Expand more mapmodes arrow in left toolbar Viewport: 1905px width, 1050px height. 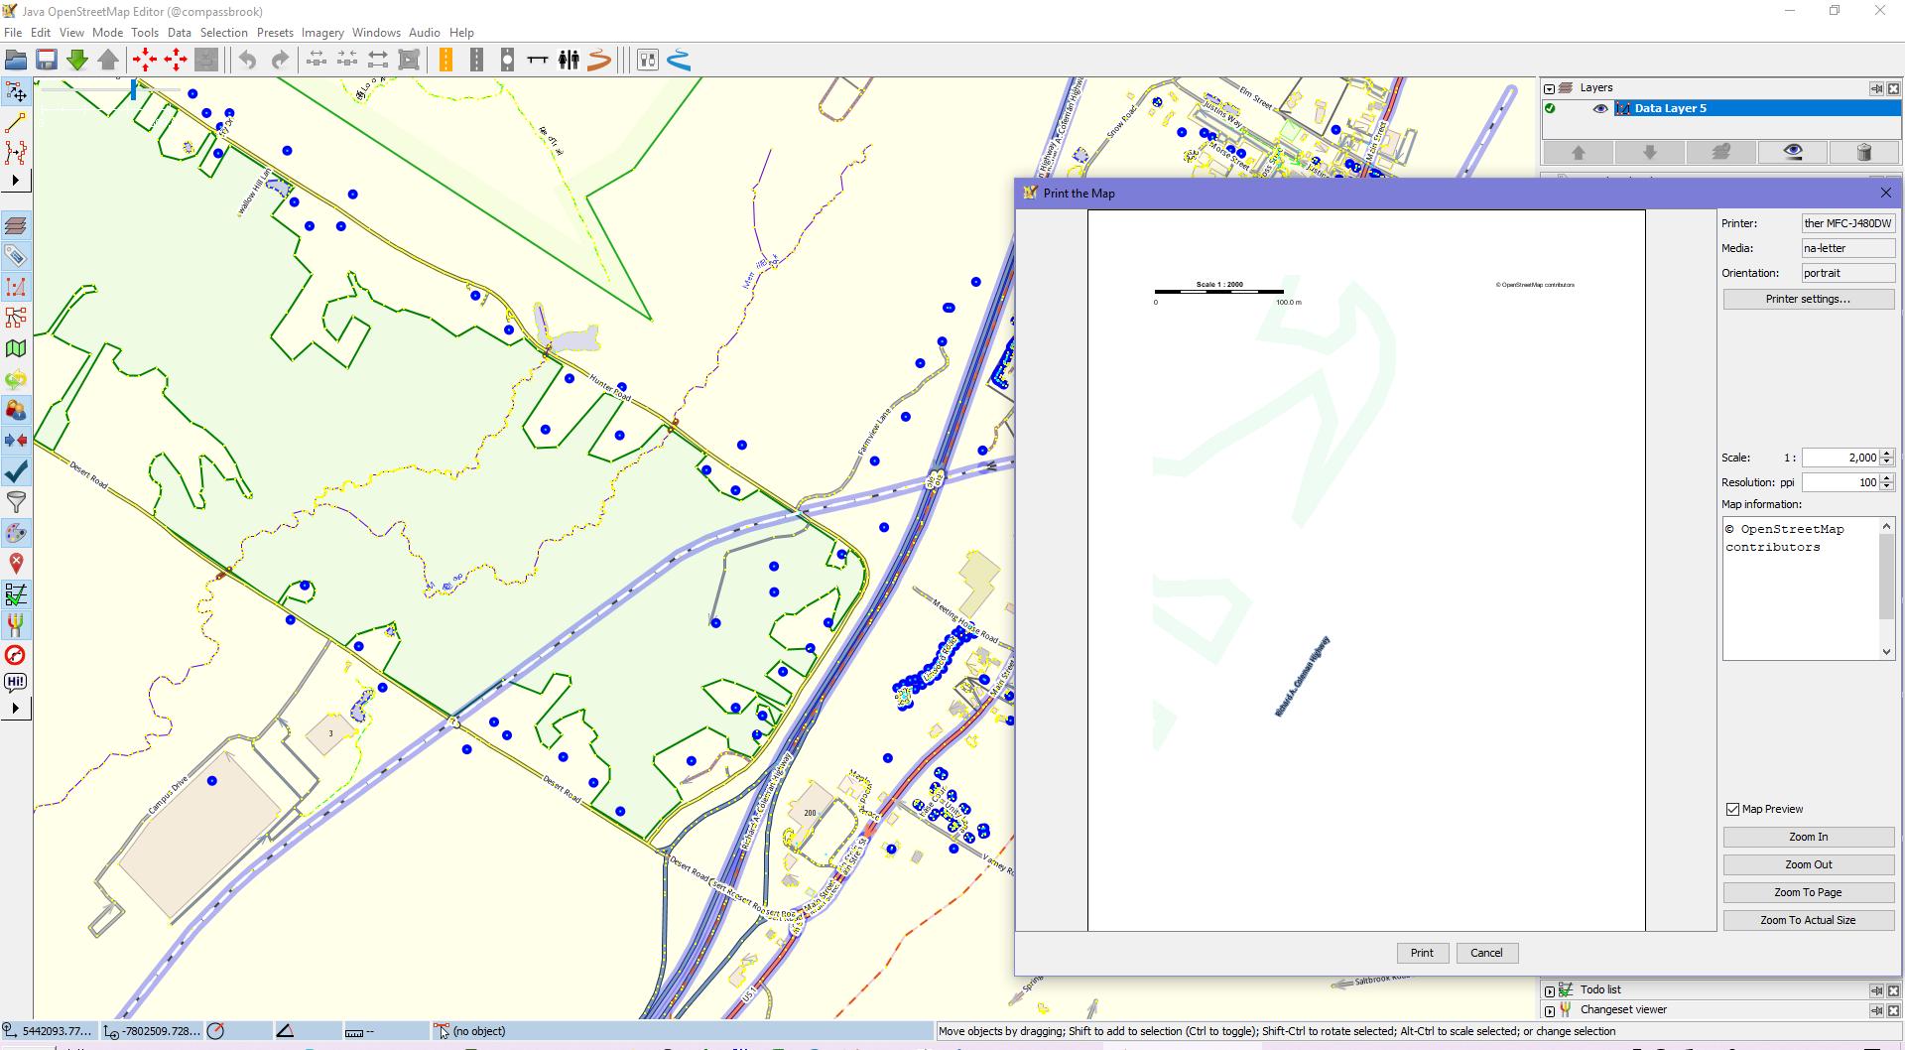click(16, 181)
